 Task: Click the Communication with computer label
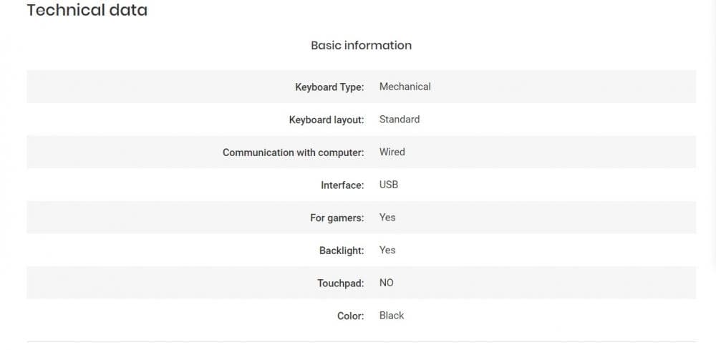pyautogui.click(x=293, y=152)
